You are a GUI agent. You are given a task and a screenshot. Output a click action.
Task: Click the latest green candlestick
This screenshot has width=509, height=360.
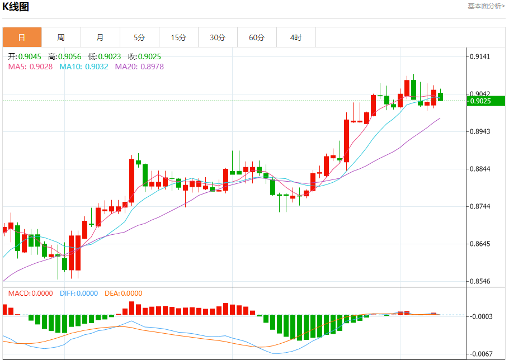(440, 97)
